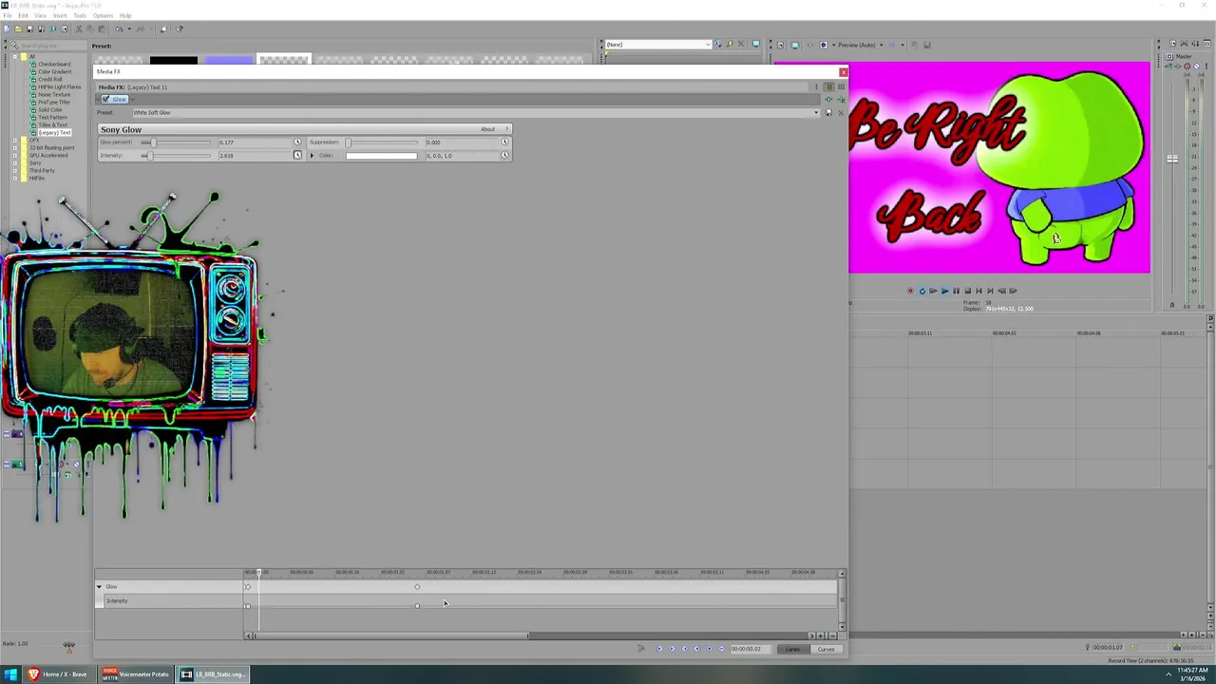
Task: Click the Glow percent slider handle
Action: click(154, 142)
